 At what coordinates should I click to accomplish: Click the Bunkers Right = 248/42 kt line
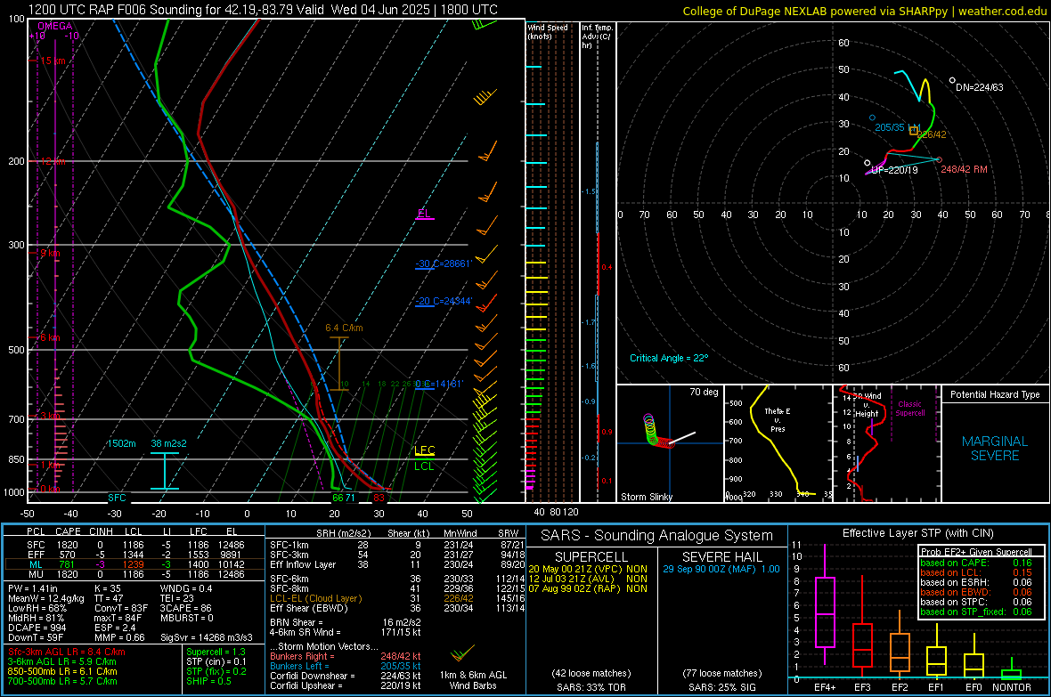pos(346,656)
